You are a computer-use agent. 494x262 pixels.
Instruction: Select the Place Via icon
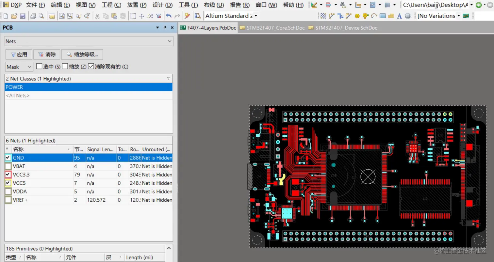366,16
